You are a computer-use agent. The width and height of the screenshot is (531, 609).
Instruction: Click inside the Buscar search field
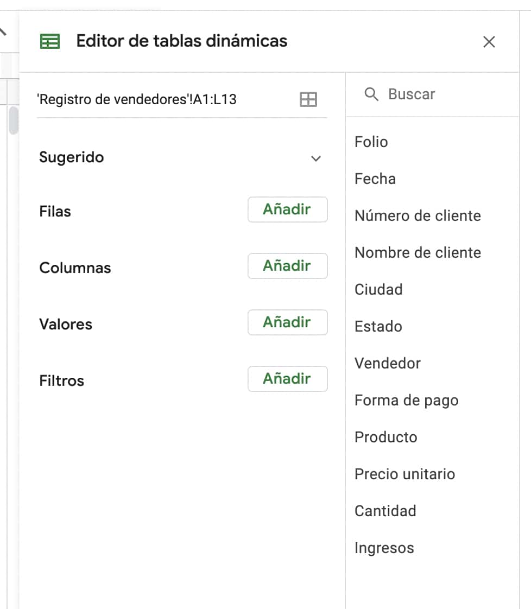click(x=429, y=94)
